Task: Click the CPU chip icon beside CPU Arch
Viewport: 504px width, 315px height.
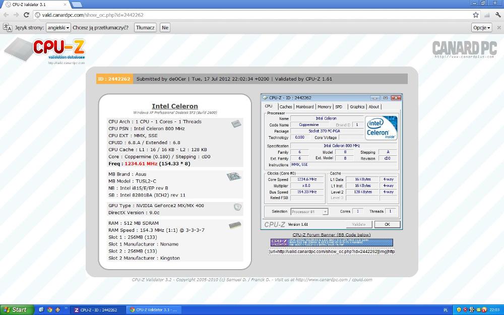Action: (236, 123)
